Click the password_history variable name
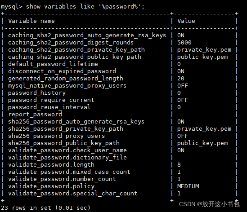247x212 pixels. pos(37,93)
